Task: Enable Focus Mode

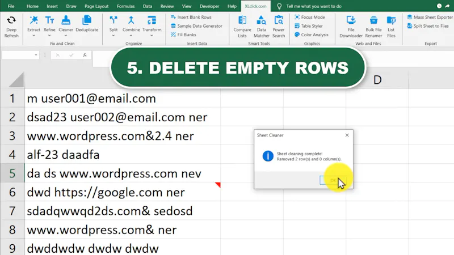Action: [x=309, y=17]
